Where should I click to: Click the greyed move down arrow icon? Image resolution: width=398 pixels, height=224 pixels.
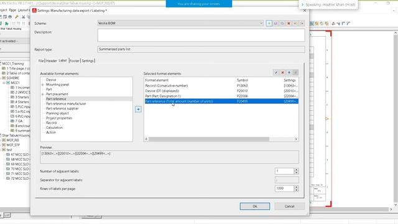pos(295,73)
